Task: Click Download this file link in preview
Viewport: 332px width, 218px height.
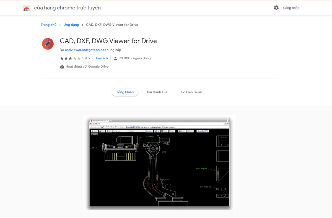Action: (133, 127)
